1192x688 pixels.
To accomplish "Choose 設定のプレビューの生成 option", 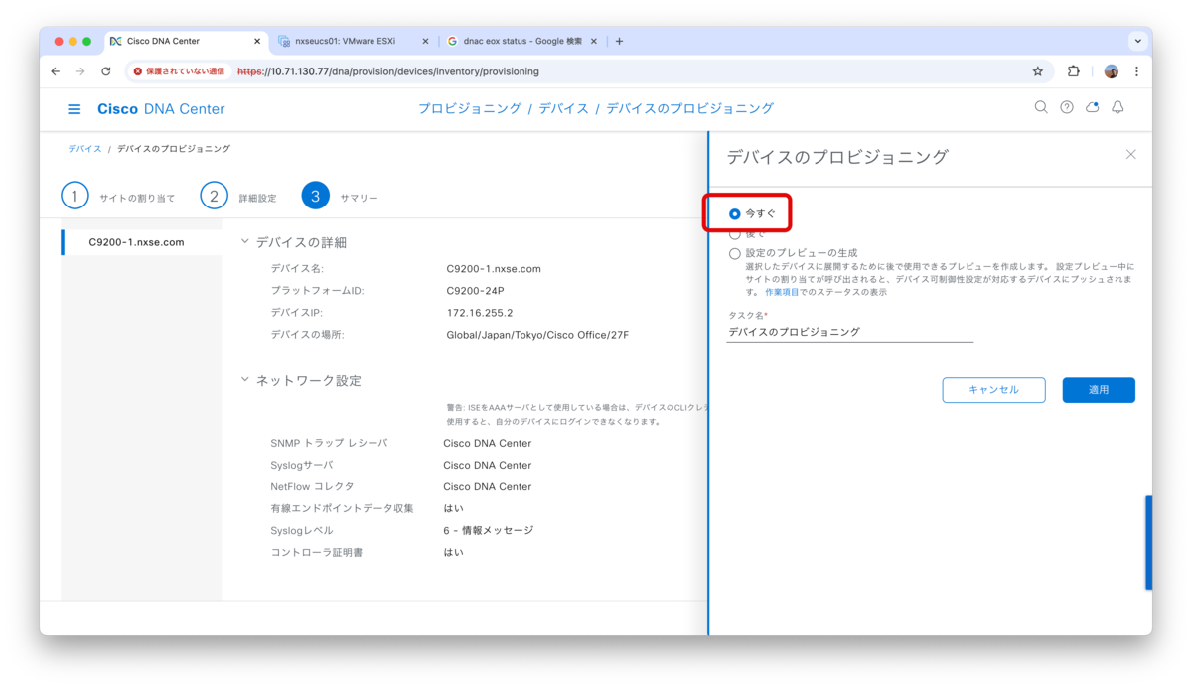I will click(734, 252).
